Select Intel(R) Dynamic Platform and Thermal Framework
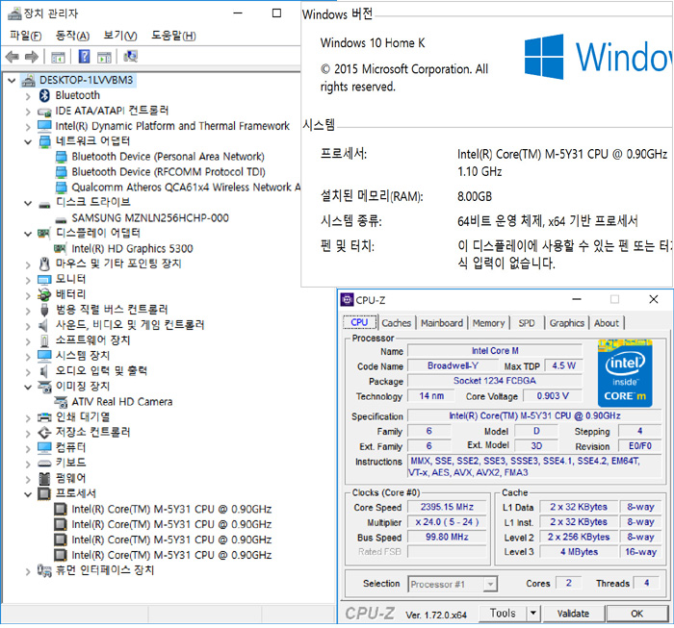This screenshot has height=628, width=674. (x=172, y=126)
